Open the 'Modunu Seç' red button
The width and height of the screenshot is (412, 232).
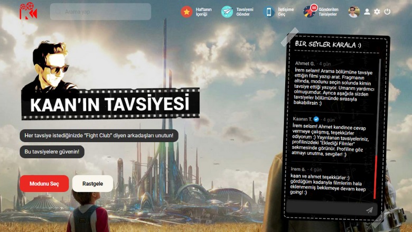coord(44,183)
